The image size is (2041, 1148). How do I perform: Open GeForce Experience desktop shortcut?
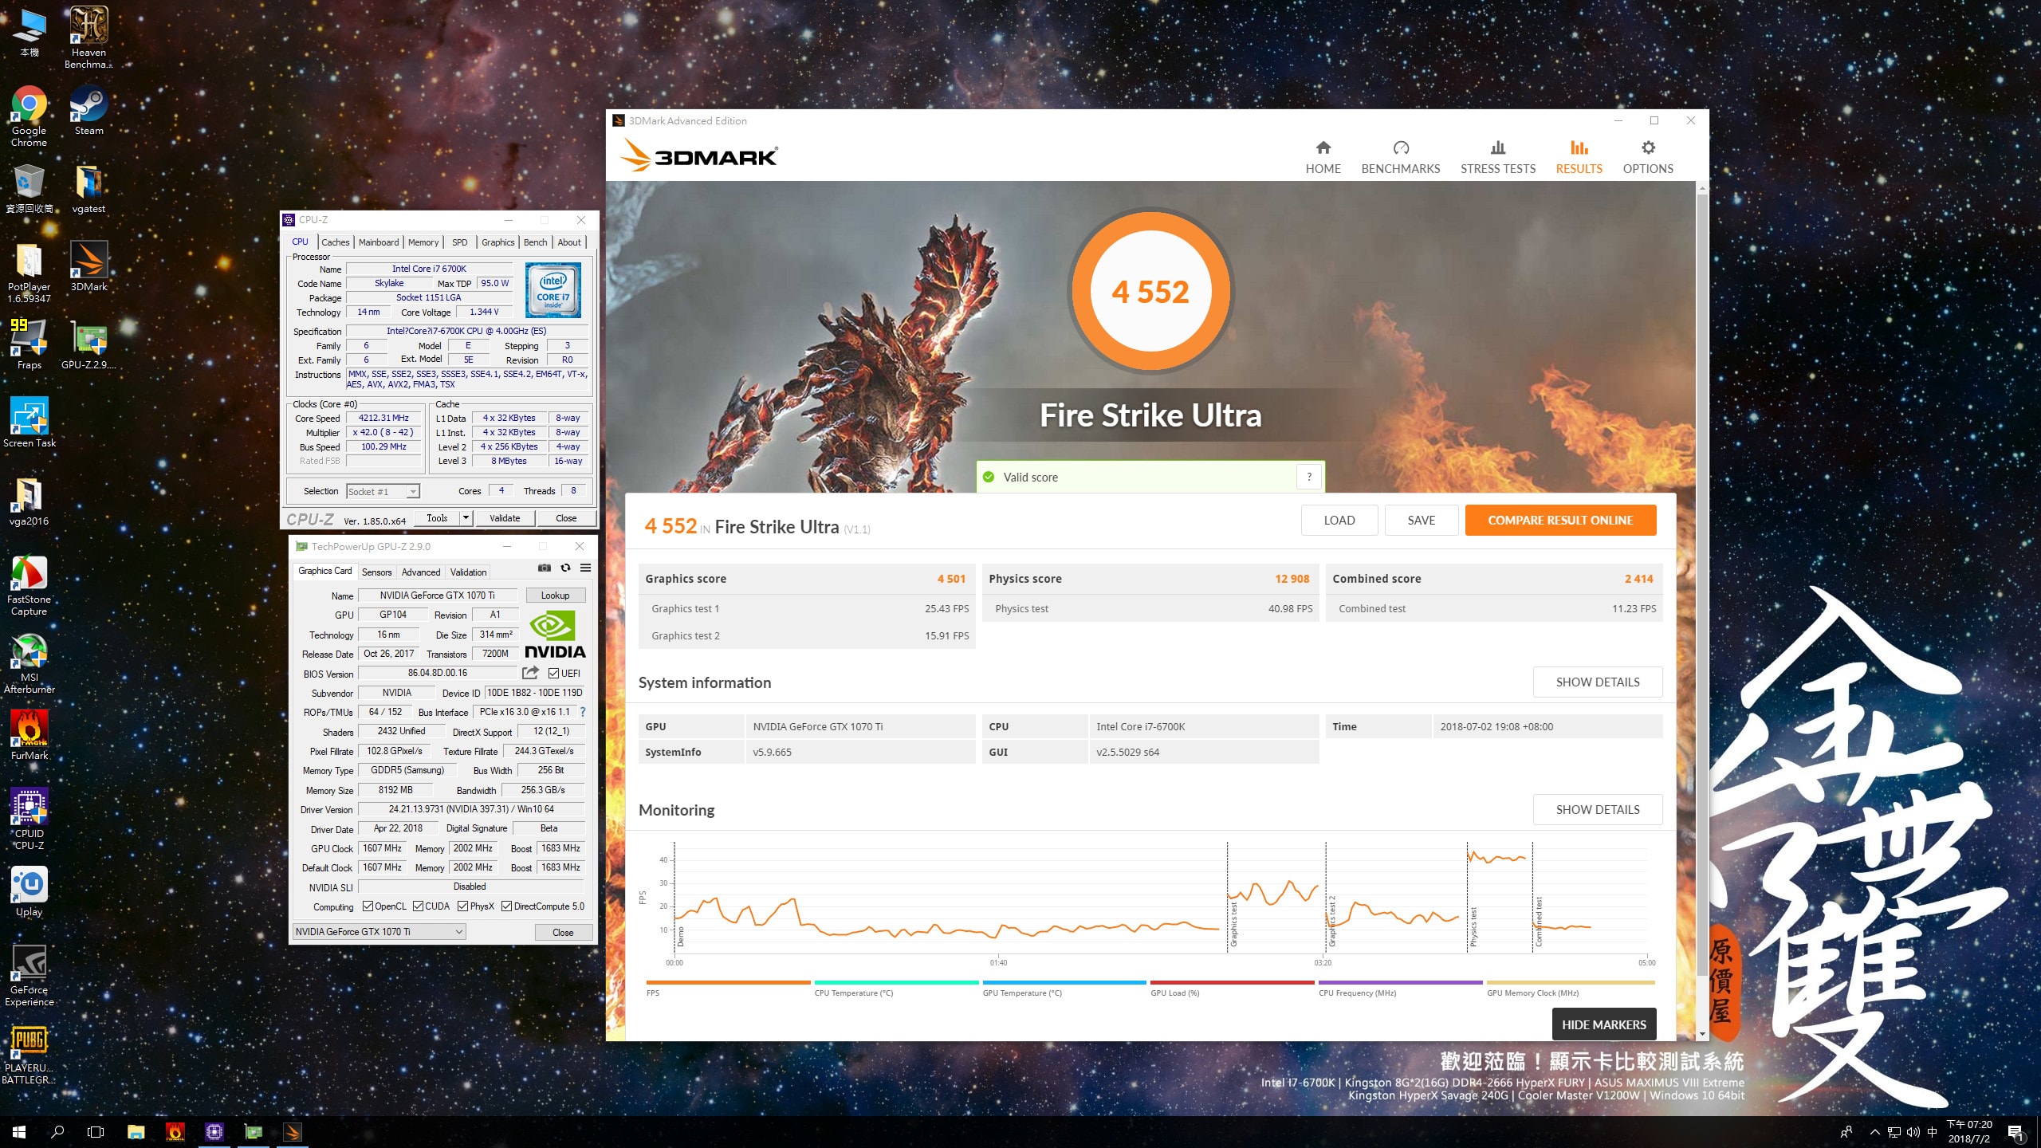click(29, 976)
